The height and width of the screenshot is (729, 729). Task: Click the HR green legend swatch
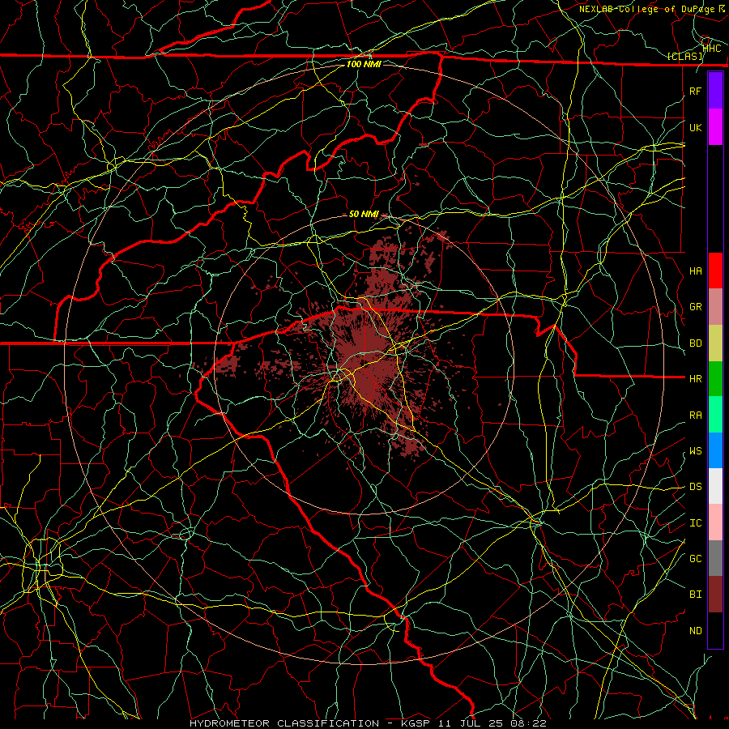click(x=715, y=378)
